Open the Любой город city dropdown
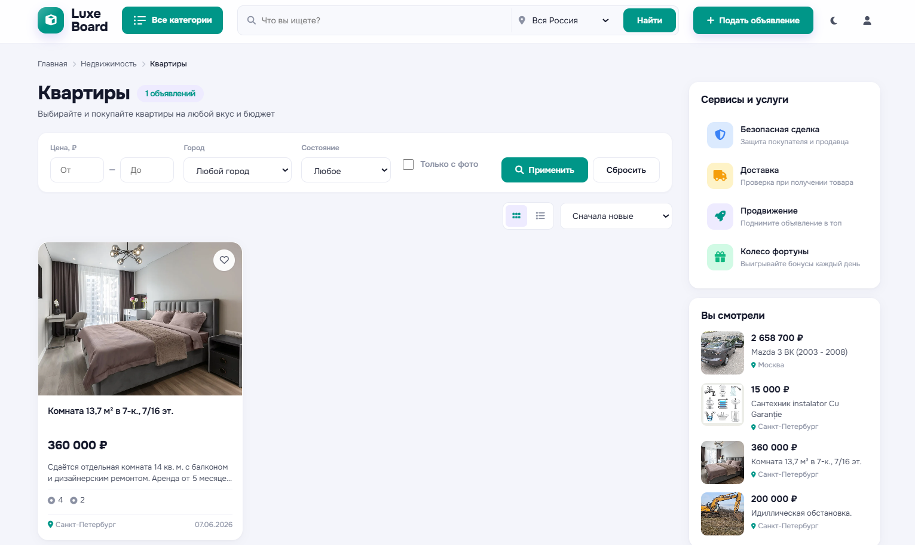The width and height of the screenshot is (915, 545). pyautogui.click(x=237, y=170)
